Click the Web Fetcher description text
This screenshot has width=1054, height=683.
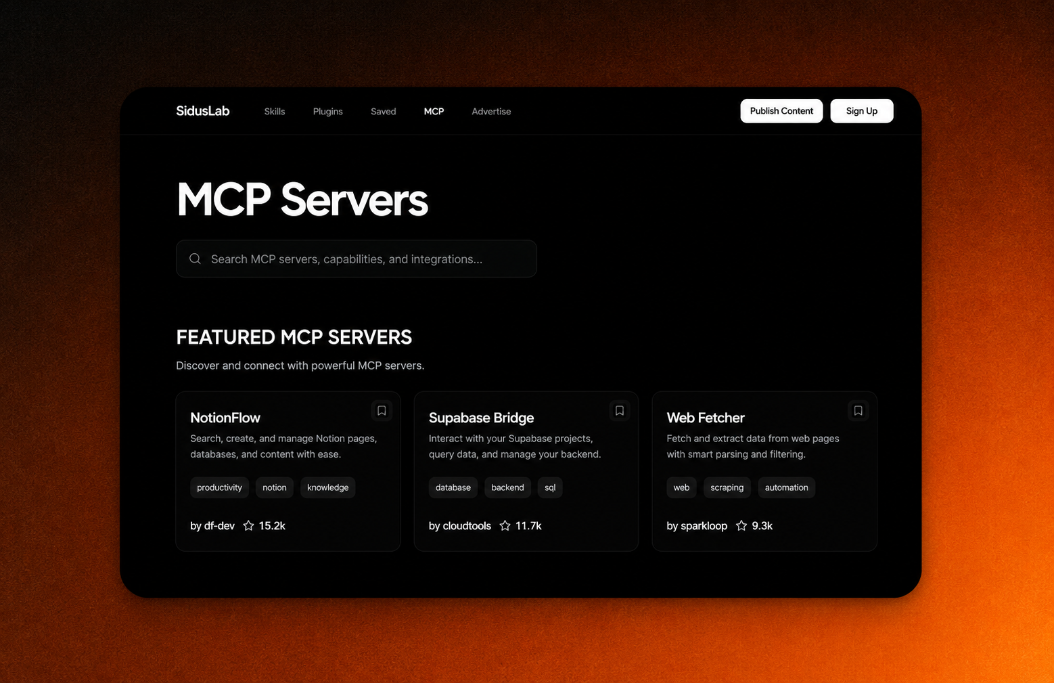(753, 446)
